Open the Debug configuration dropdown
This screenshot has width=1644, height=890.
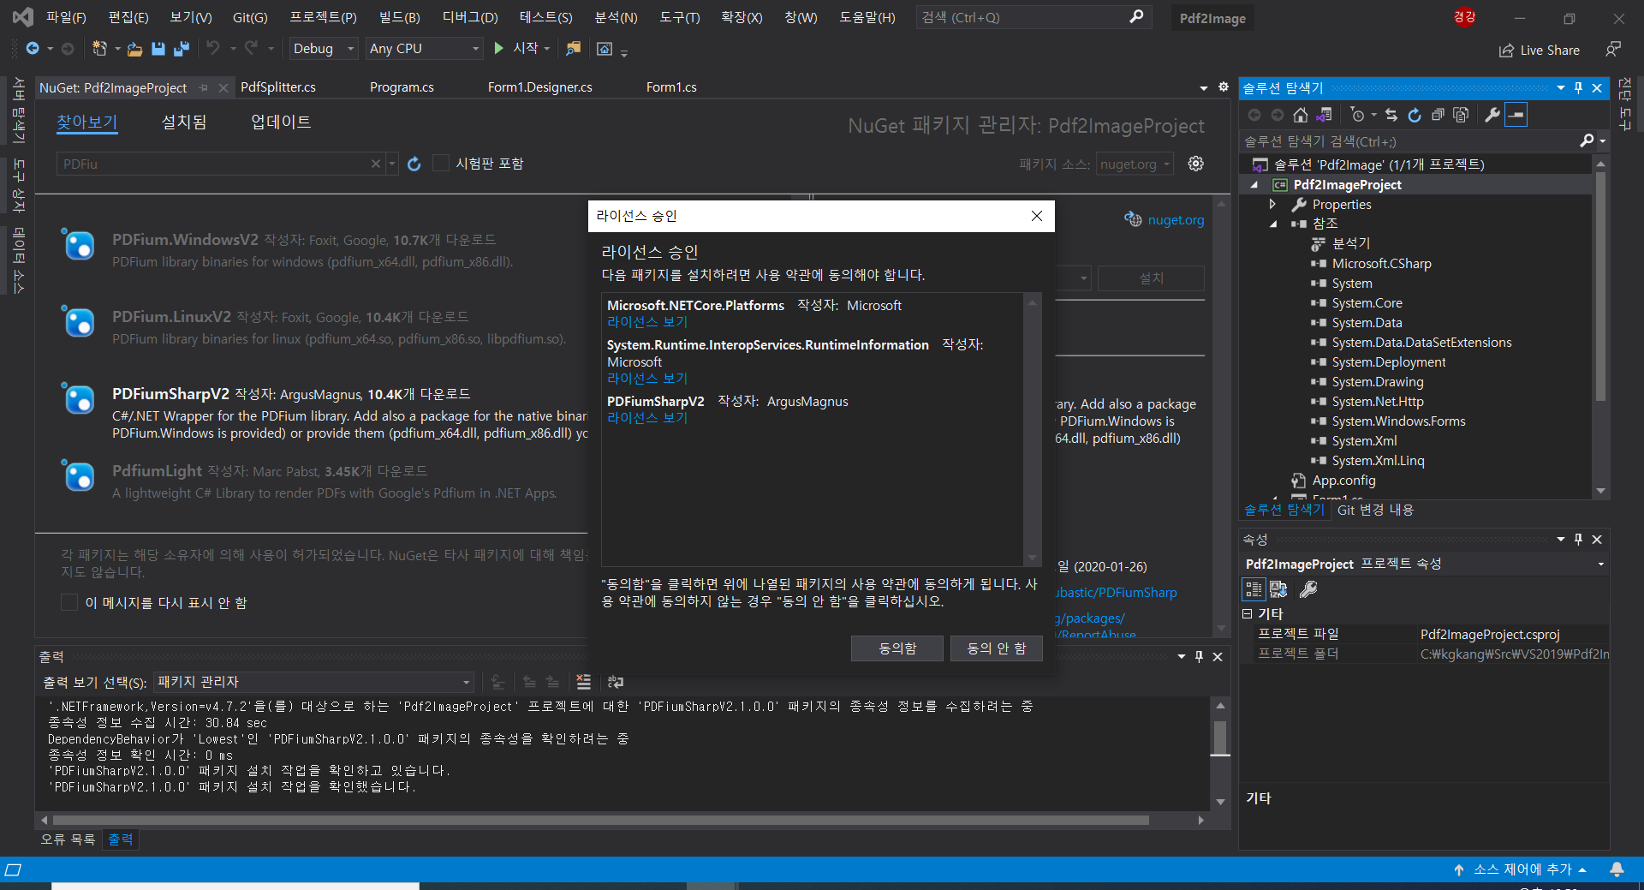[x=324, y=49]
